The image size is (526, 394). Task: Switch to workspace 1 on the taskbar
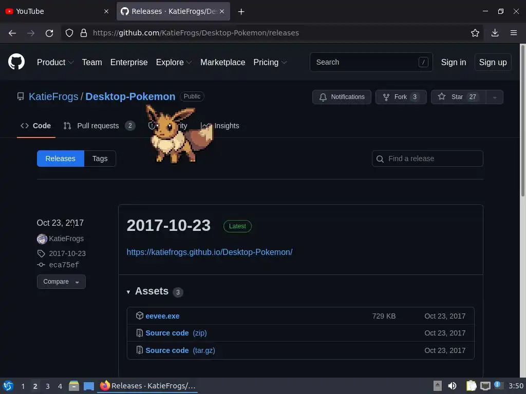[x=23, y=386]
